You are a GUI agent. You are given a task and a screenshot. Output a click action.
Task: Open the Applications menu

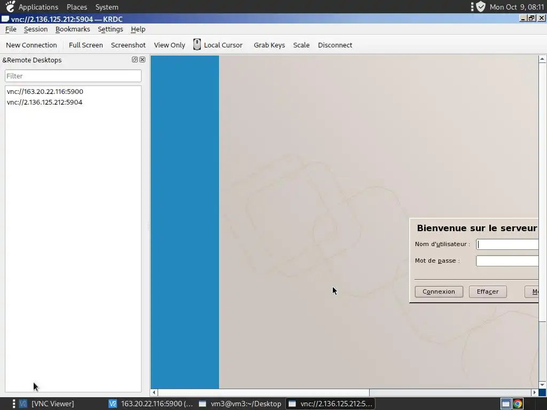[38, 7]
